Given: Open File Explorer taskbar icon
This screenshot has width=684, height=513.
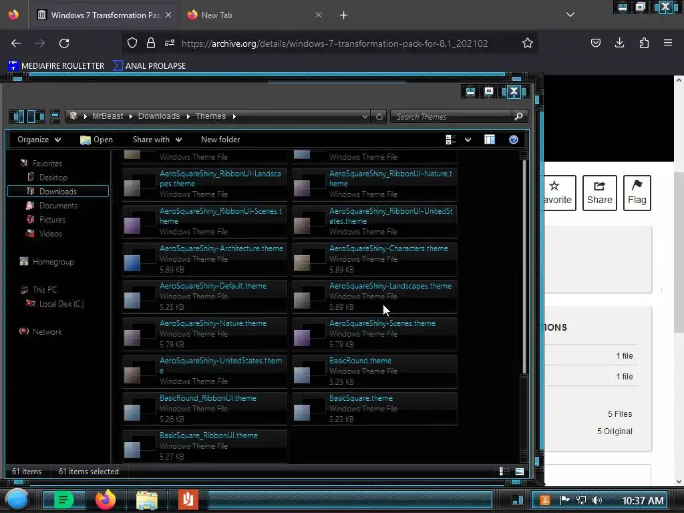Looking at the screenshot, I should (x=147, y=500).
